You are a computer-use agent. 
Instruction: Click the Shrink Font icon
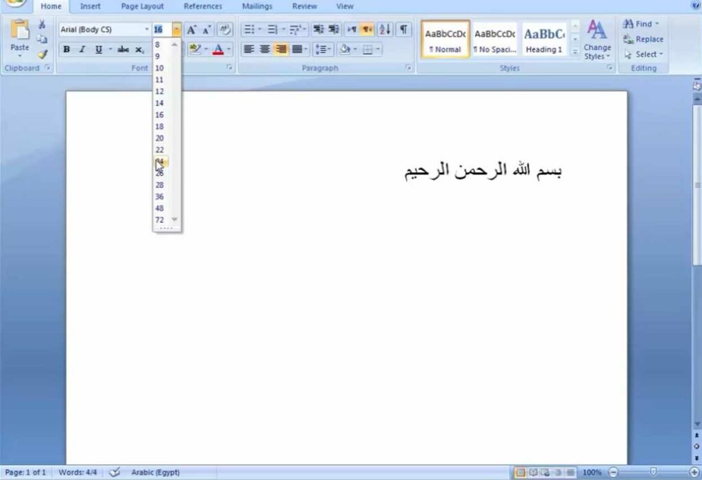tap(206, 29)
